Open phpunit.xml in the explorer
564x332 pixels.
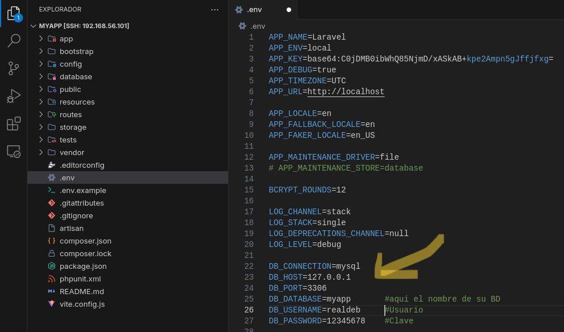(x=128, y=279)
